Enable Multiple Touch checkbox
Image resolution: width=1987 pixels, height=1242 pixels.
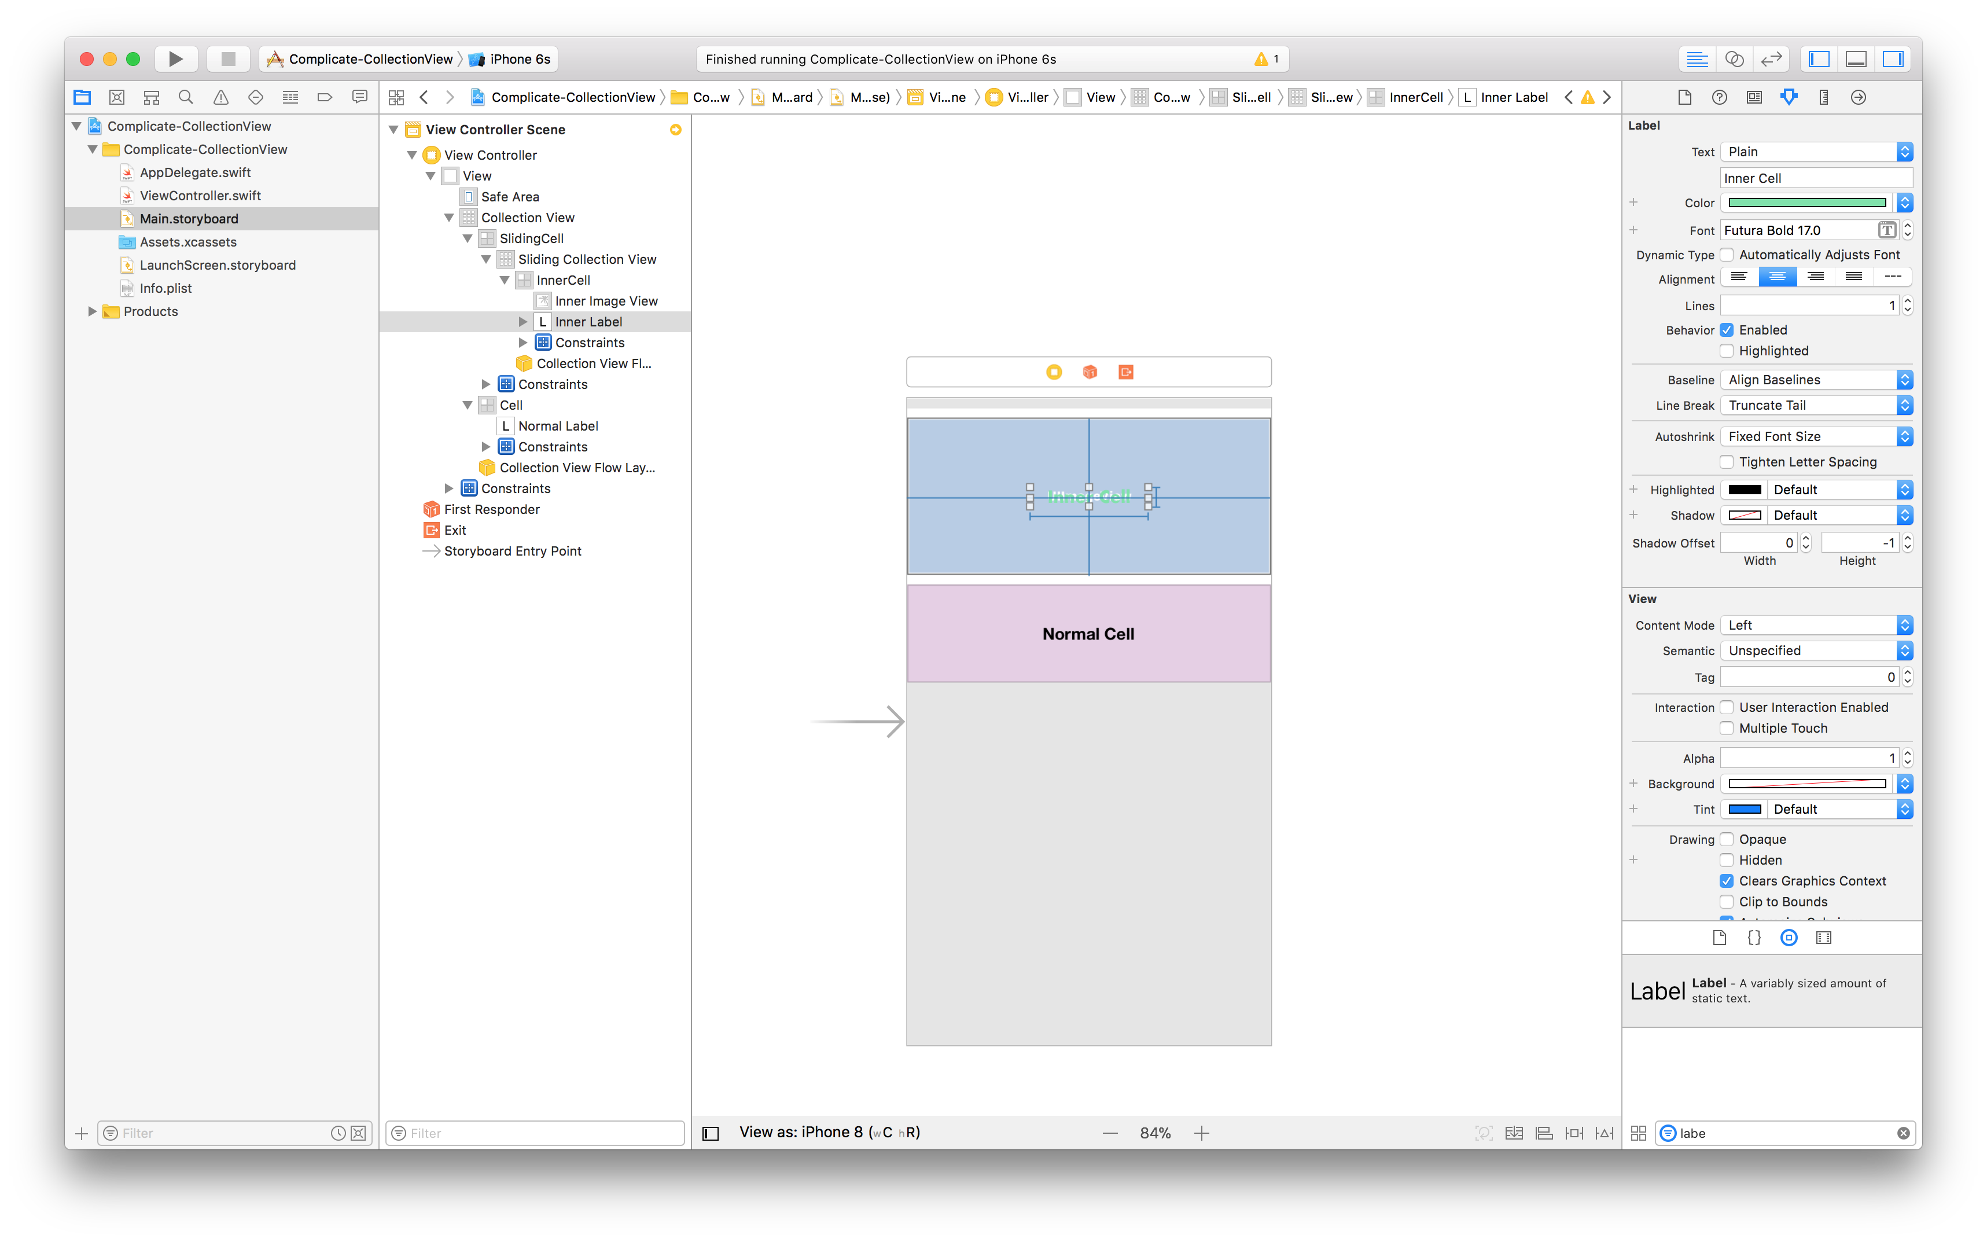(x=1727, y=728)
